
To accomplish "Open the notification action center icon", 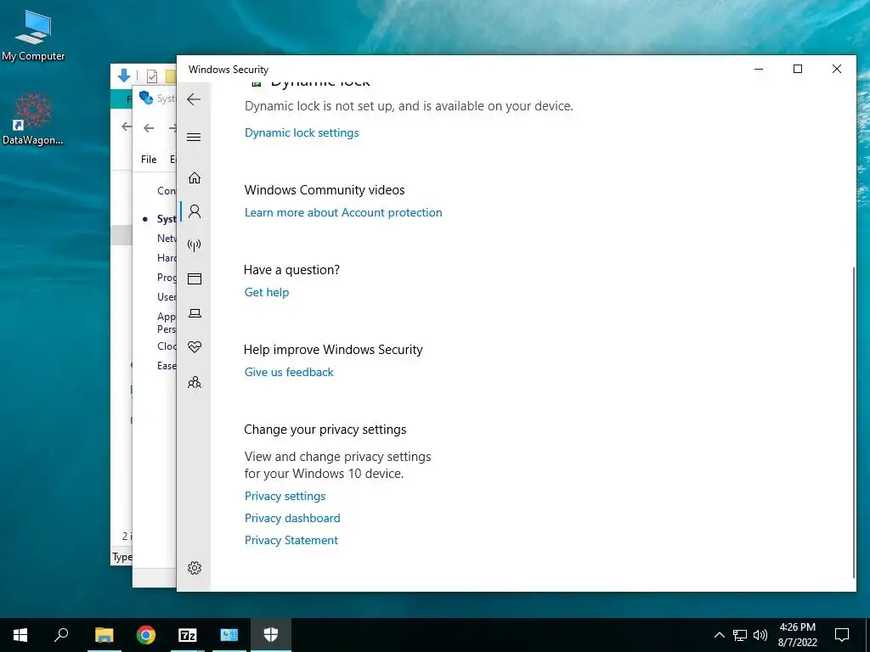I will point(842,635).
